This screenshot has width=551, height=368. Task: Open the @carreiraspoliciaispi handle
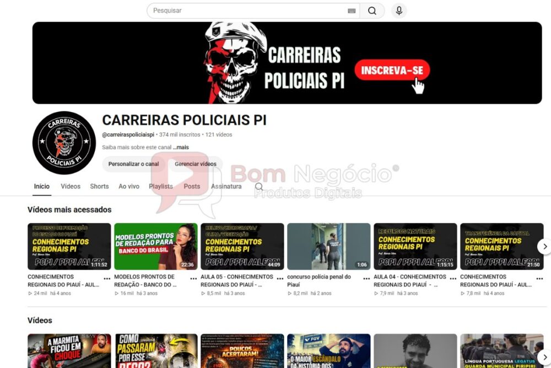128,135
